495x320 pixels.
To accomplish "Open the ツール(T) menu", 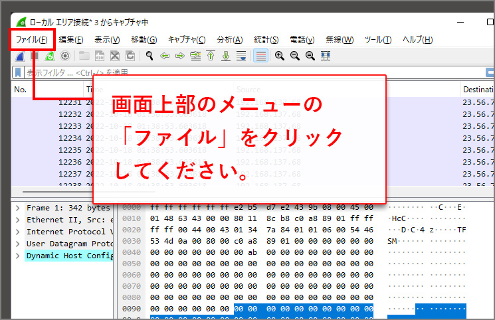I will pos(378,40).
